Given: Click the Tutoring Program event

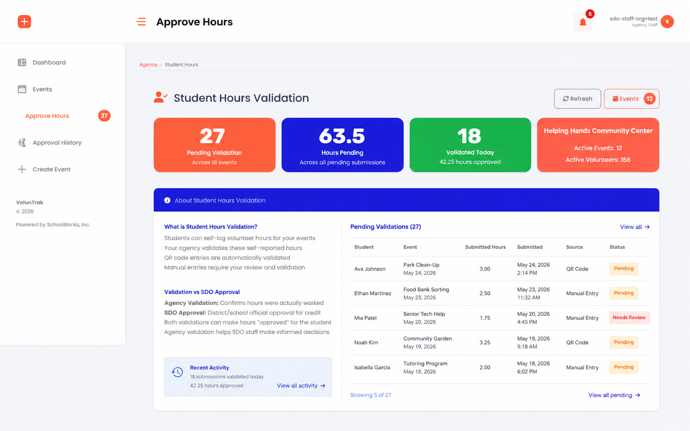Looking at the screenshot, I should 425,363.
